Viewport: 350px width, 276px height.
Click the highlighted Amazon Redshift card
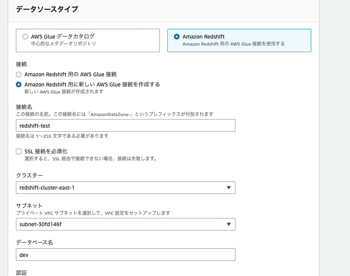click(239, 40)
